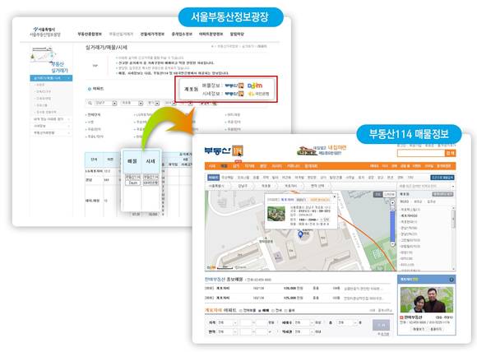The height and width of the screenshot is (352, 477).
Task: Open the 아파트분양정보 menu on Seoul site
Action: click(211, 34)
